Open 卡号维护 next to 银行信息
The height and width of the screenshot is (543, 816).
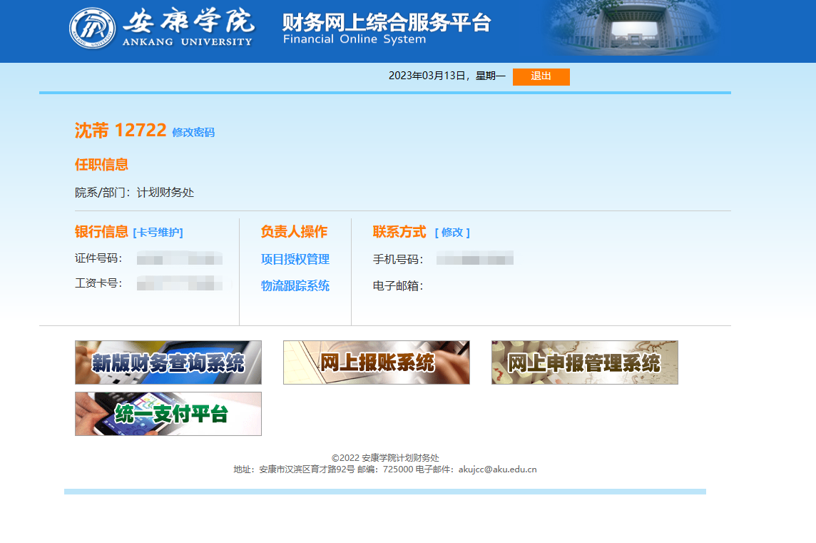point(158,233)
